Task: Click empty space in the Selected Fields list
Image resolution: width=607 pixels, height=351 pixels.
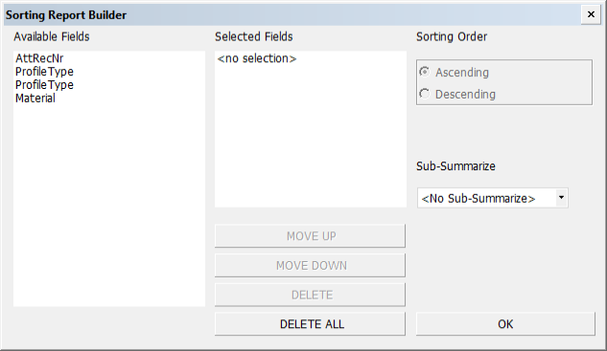Action: tap(311, 135)
